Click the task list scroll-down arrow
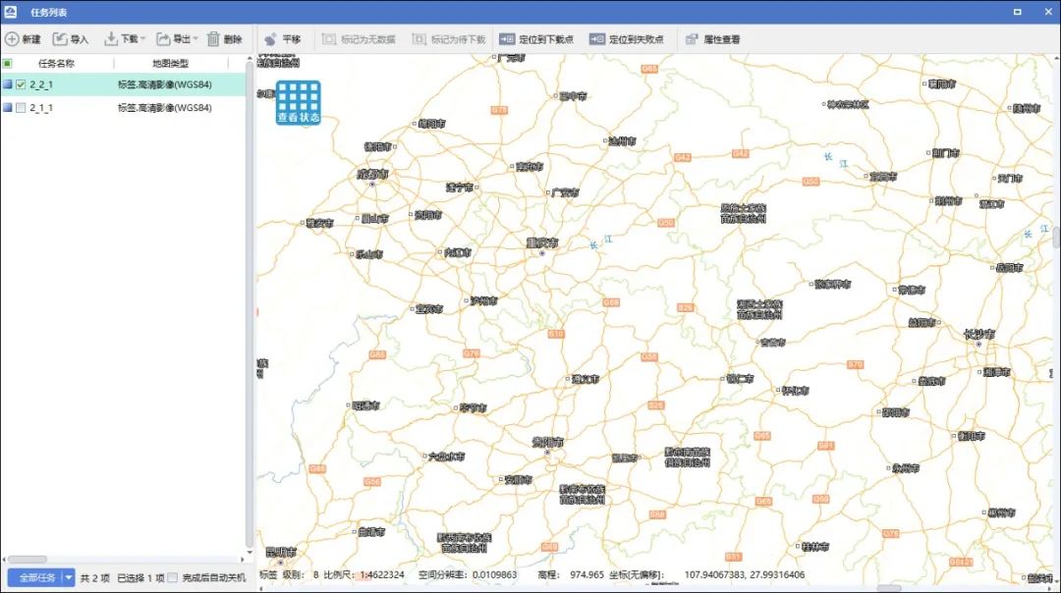 (x=250, y=552)
